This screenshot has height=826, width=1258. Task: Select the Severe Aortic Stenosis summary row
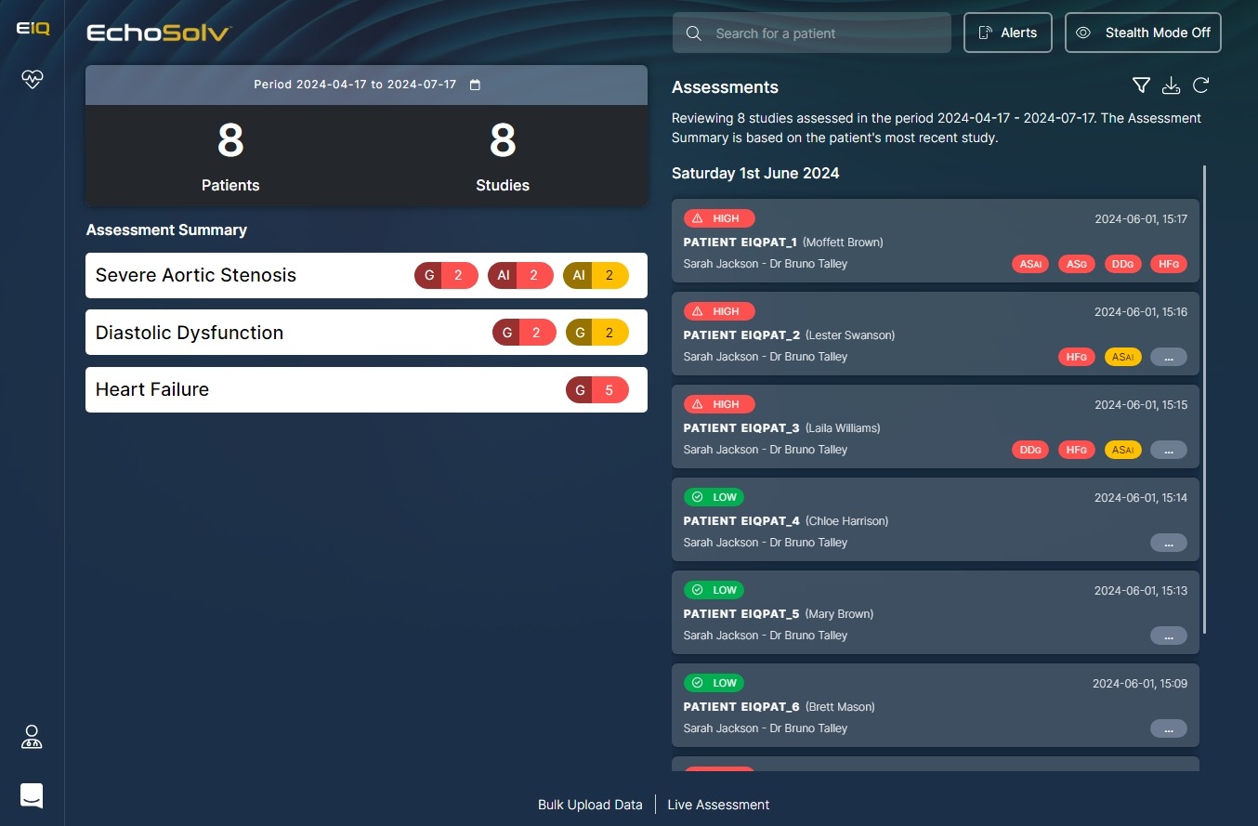coord(366,275)
